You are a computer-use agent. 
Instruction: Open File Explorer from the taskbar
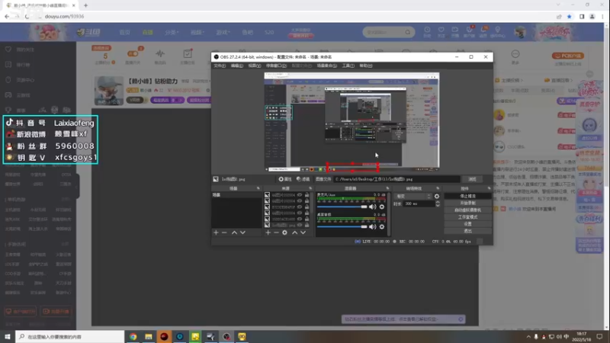pos(149,336)
